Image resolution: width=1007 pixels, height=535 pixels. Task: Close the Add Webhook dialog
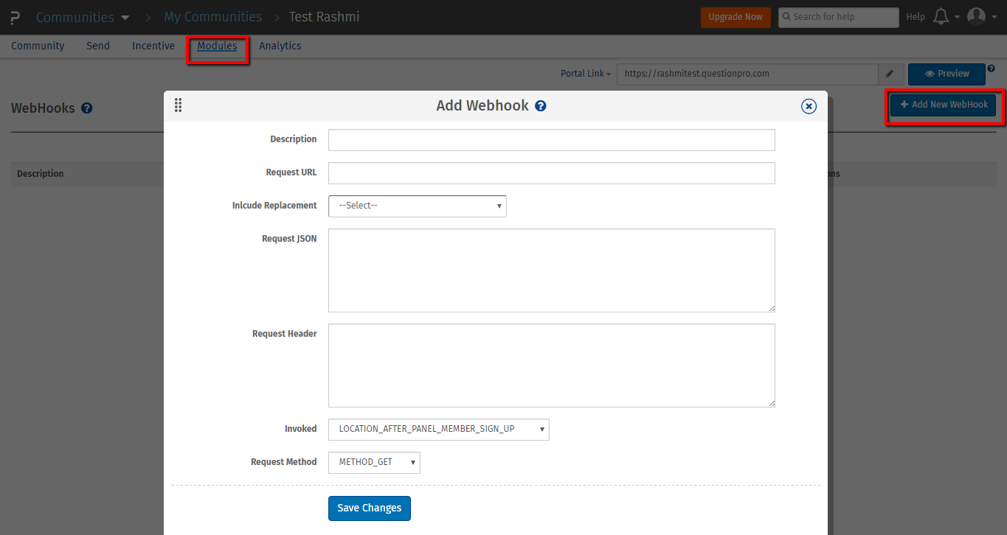coord(809,107)
